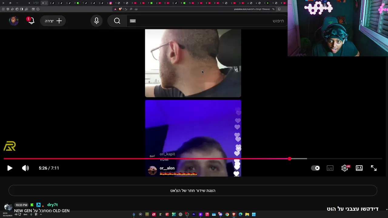The height and width of the screenshot is (218, 388).
Task: Click the search magnifier button
Action: pos(117,21)
